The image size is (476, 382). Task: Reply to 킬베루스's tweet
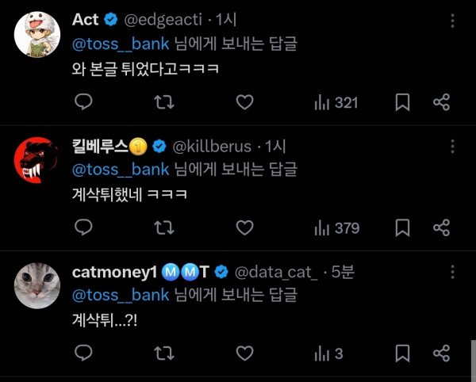(x=84, y=228)
